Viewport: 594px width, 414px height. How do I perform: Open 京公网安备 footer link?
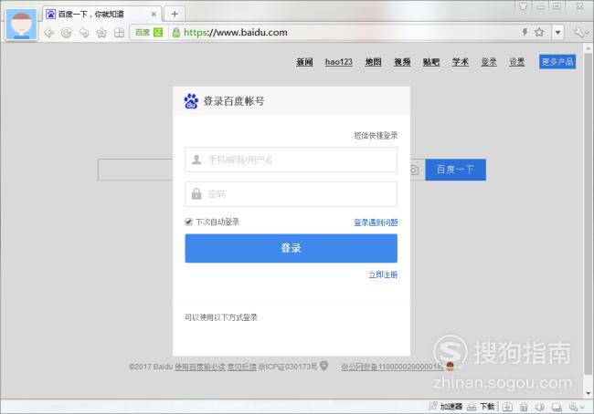[x=392, y=367]
